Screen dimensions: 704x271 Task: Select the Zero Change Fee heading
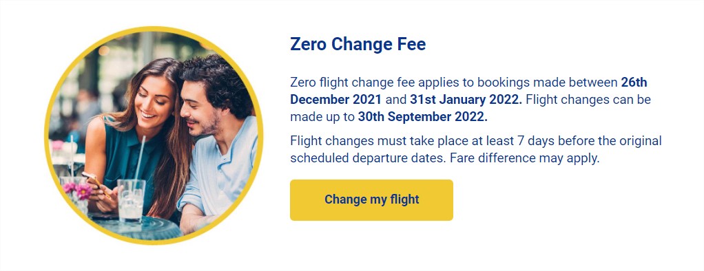pyautogui.click(x=358, y=45)
